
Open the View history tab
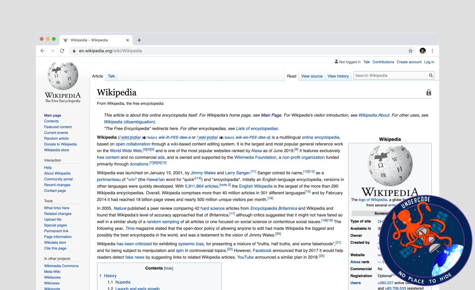click(x=338, y=76)
